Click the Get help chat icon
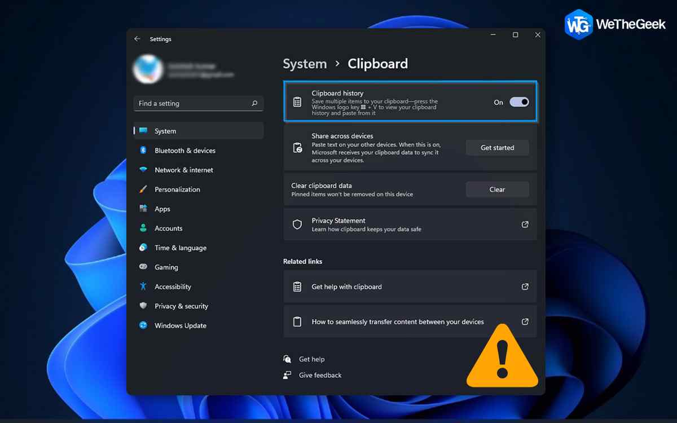 click(x=288, y=359)
